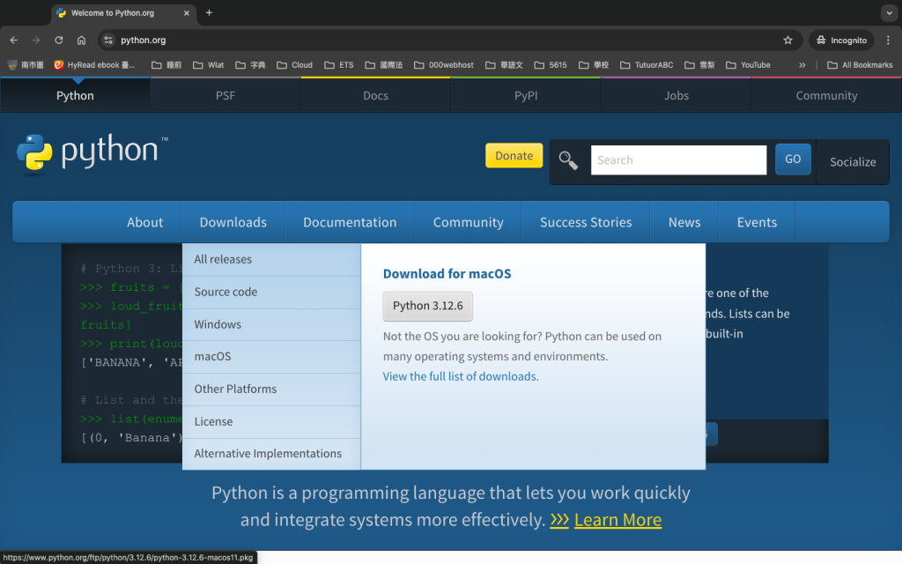Open the Chrome three-dot menu
902x564 pixels.
coord(888,41)
